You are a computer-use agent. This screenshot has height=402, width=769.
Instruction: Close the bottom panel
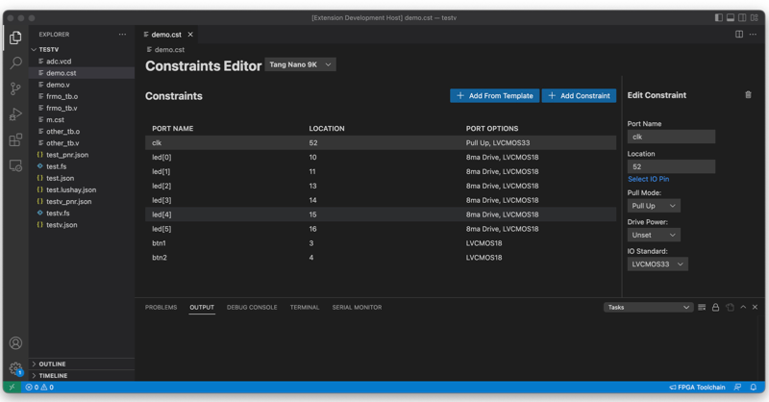[755, 307]
